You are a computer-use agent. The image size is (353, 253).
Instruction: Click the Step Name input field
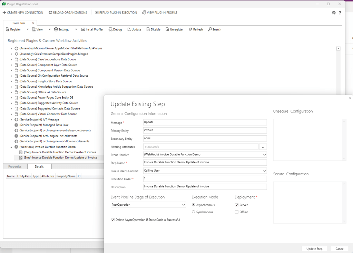[205, 163]
